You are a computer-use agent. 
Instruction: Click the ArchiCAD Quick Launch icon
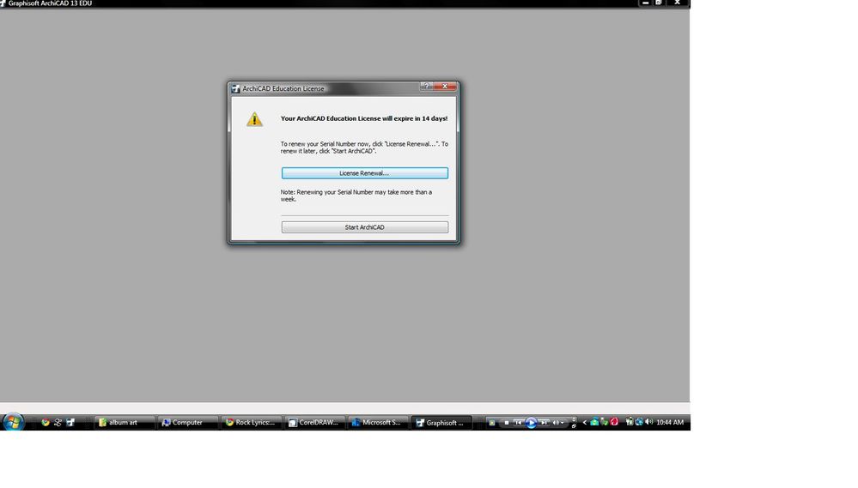[70, 423]
